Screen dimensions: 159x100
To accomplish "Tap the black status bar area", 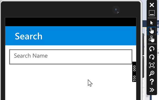I will [71, 22].
